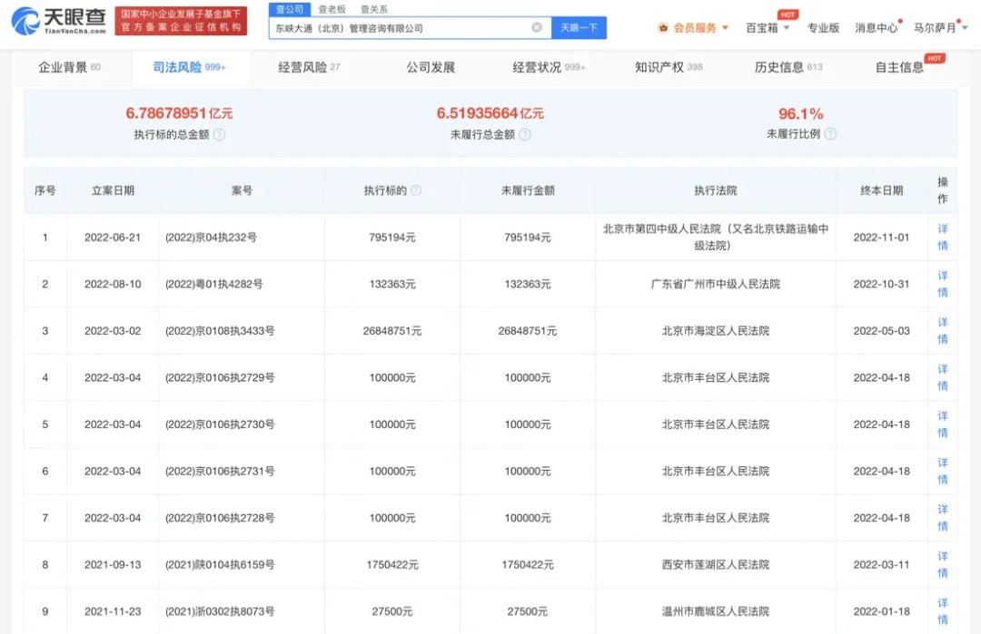Open 详情 for case 陕0104执6159号
This screenshot has width=981, height=634.
tap(943, 565)
